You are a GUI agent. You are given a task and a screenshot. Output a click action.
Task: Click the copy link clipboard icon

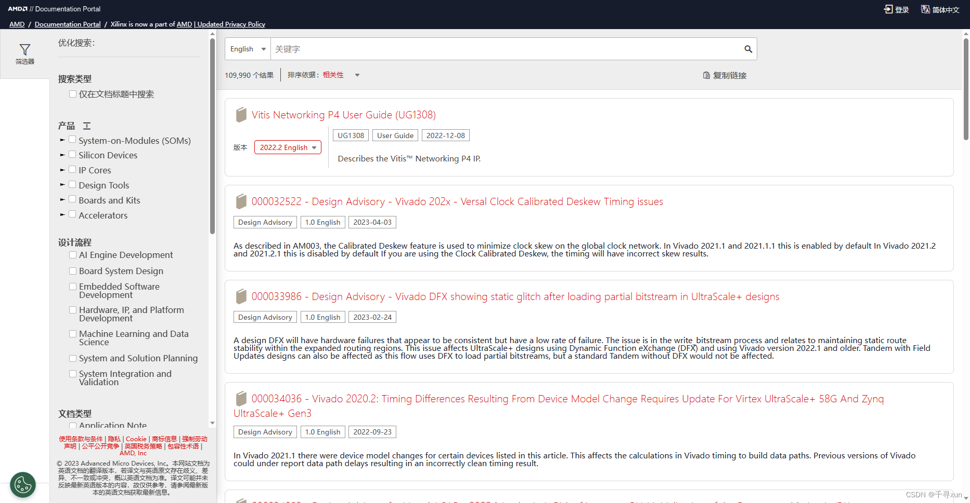706,75
